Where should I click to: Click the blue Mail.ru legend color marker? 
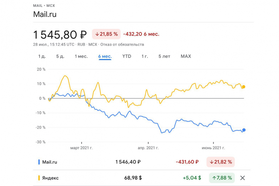tap(39, 162)
